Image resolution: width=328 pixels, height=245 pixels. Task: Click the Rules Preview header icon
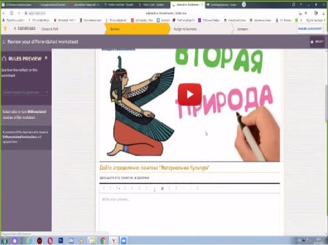(x=4, y=59)
